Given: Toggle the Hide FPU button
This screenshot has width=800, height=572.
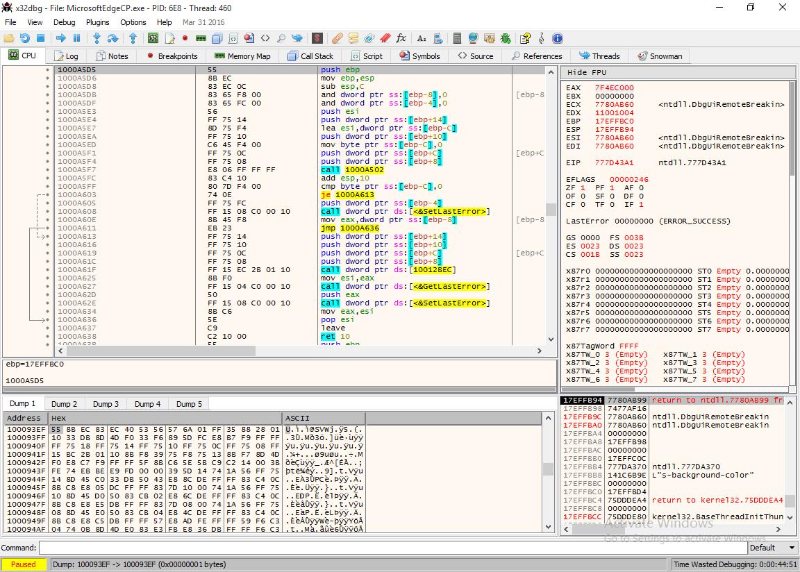Looking at the screenshot, I should pos(587,72).
